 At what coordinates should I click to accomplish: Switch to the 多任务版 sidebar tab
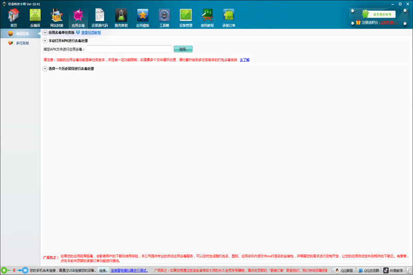pyautogui.click(x=20, y=43)
